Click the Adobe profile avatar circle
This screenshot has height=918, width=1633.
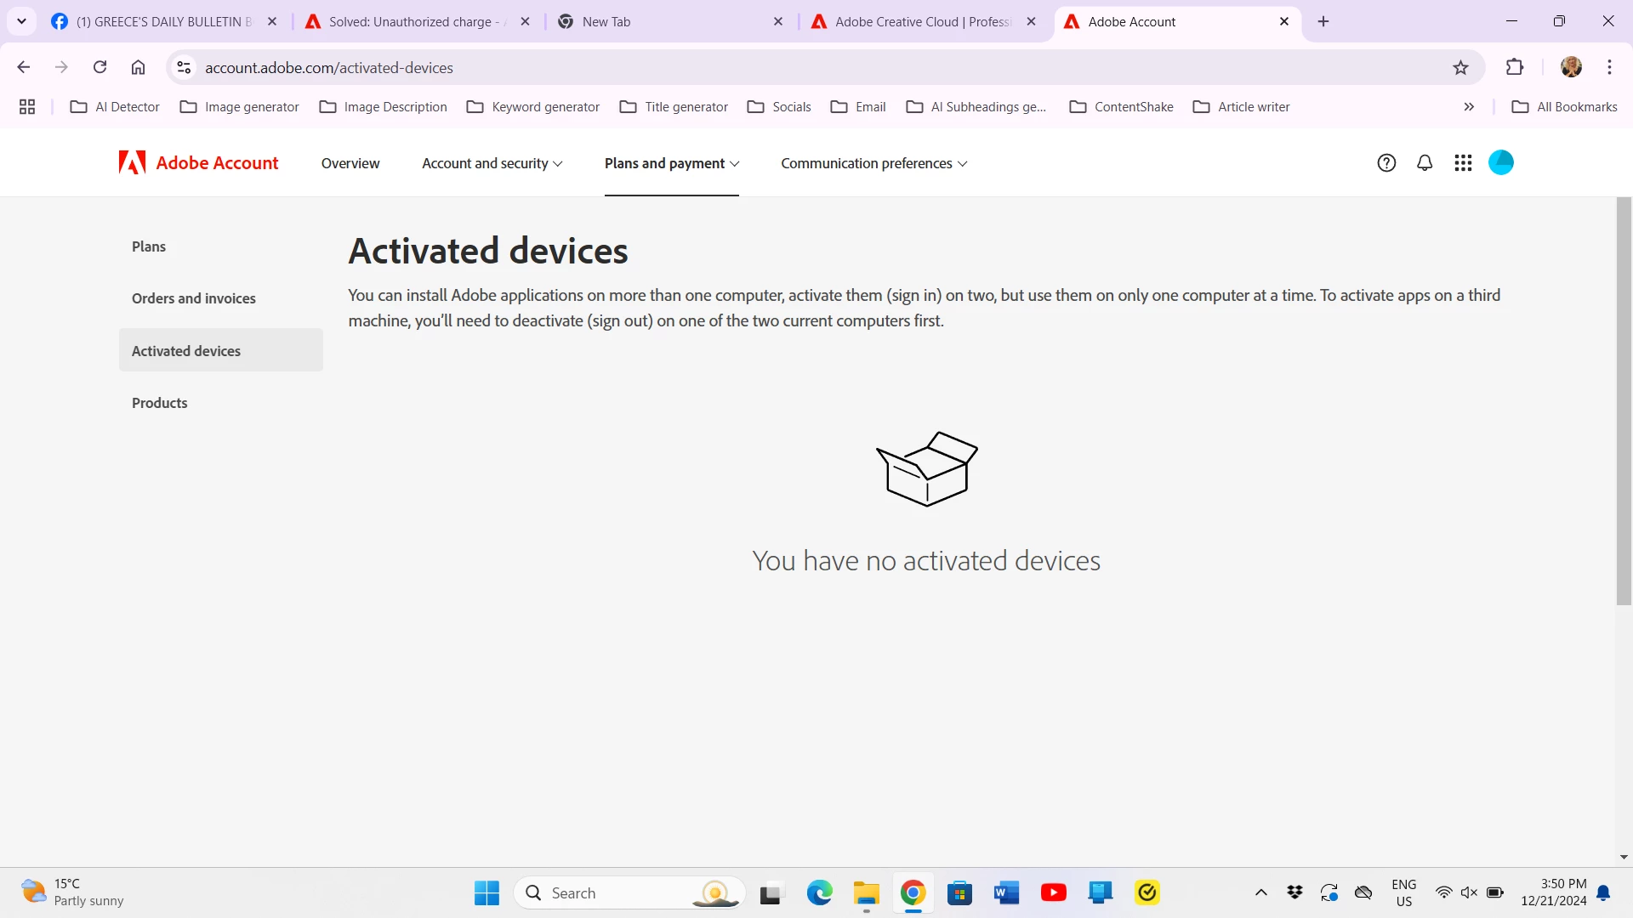tap(1501, 162)
